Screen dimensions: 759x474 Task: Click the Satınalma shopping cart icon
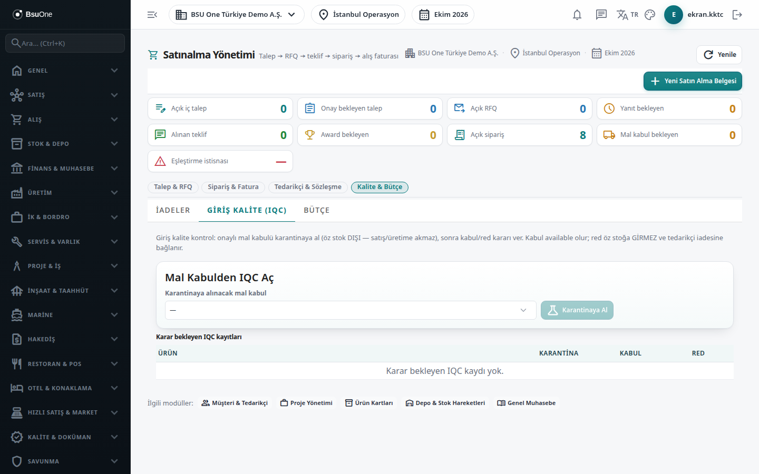[153, 55]
